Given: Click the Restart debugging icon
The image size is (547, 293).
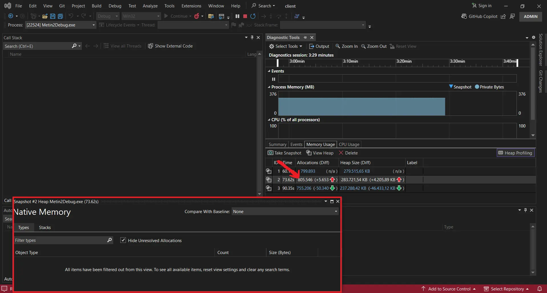Looking at the screenshot, I should coord(253,16).
